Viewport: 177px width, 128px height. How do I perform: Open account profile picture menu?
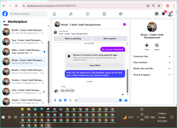pos(170,14)
